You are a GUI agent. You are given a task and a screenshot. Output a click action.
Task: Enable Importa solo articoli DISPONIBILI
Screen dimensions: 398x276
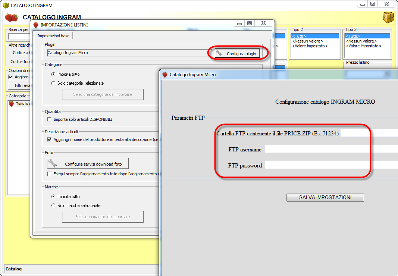tap(49, 119)
